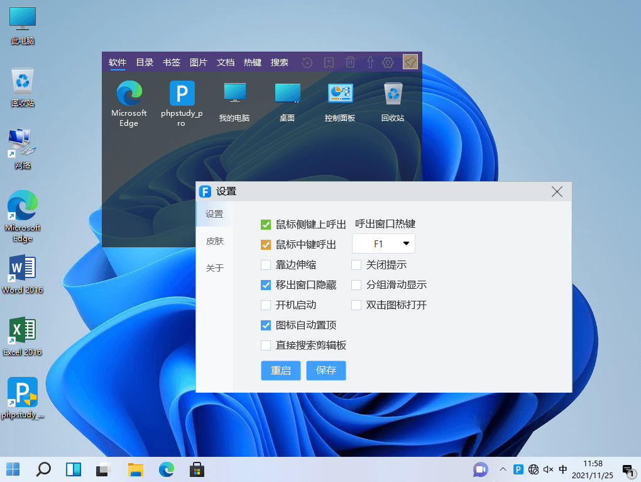The width and height of the screenshot is (641, 482).
Task: Switch to 图片 tab in launcher
Action: [198, 62]
